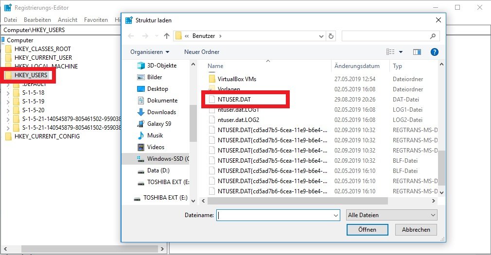Image resolution: width=491 pixels, height=255 pixels.
Task: Open the Organisieren dropdown
Action: [x=150, y=52]
